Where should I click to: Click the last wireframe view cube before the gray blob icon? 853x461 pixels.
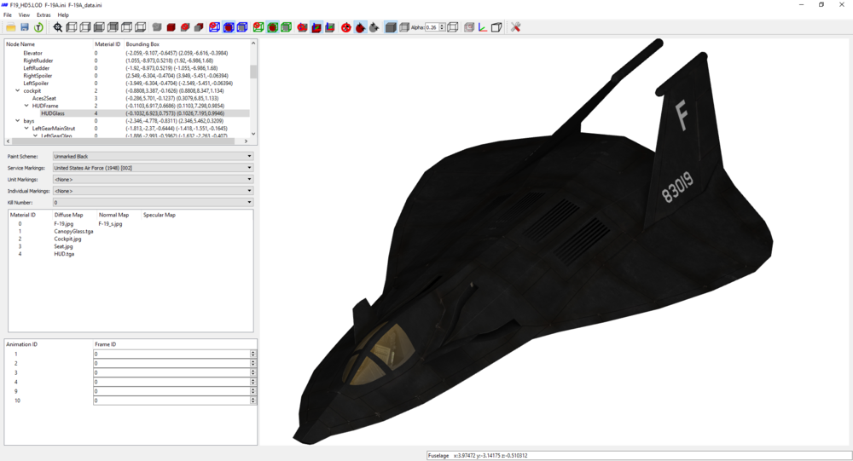[x=141, y=27]
